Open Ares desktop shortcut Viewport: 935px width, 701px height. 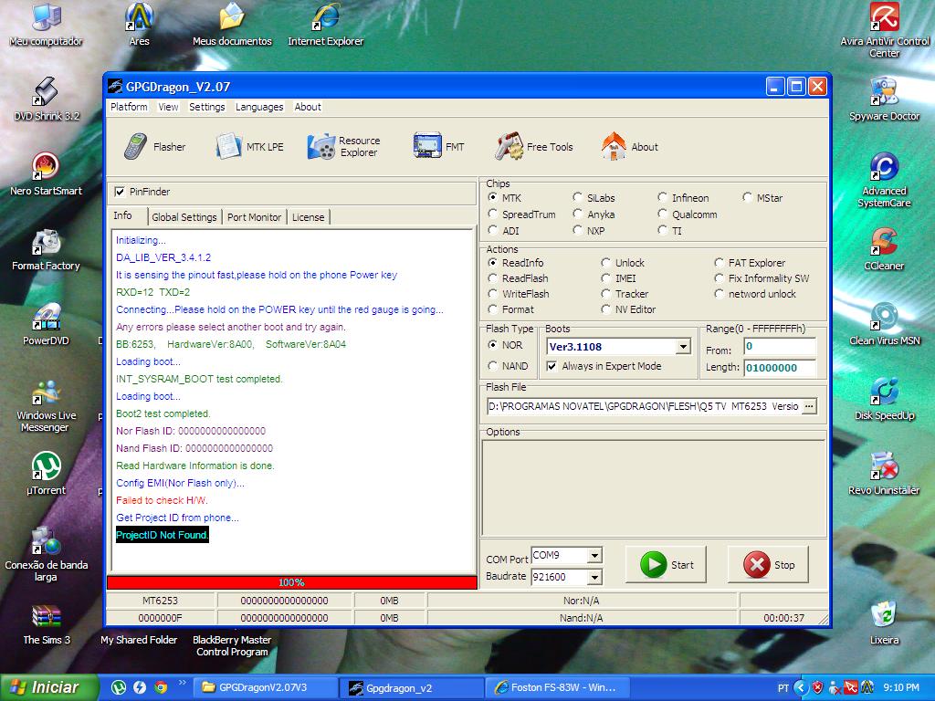(139, 25)
